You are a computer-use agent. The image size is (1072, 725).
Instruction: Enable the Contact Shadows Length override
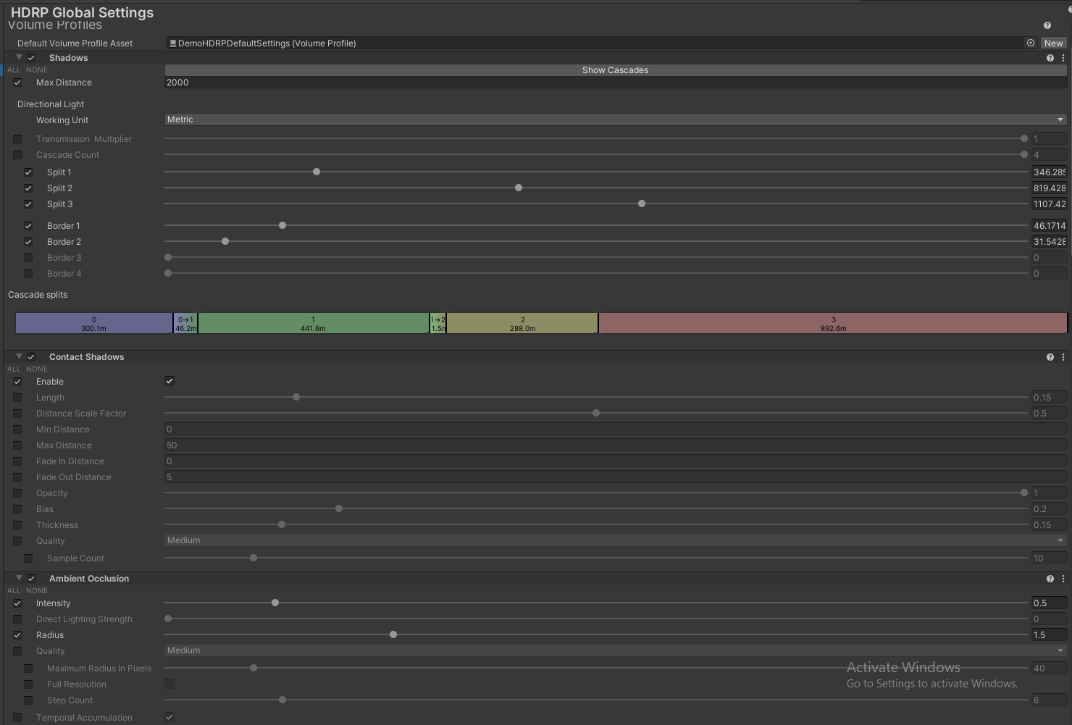[17, 398]
